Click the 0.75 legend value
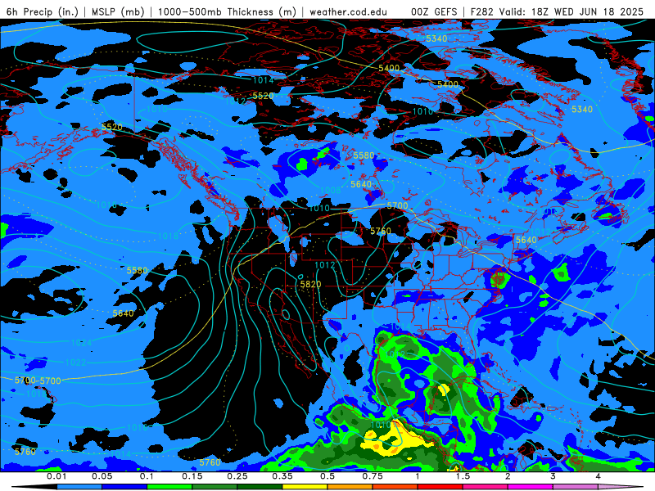 [373, 476]
